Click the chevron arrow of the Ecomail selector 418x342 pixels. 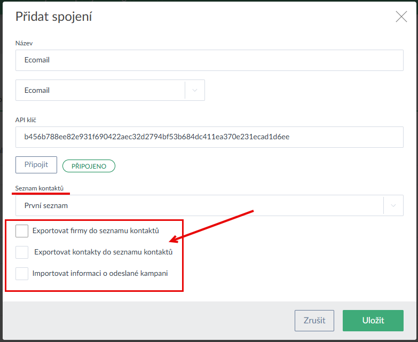(x=195, y=91)
